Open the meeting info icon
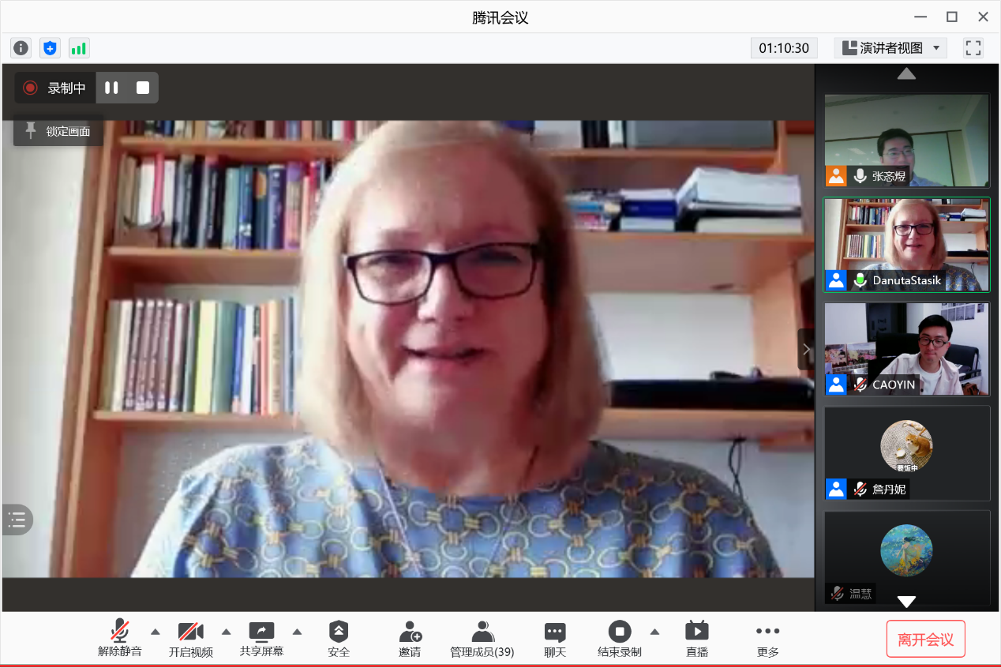Screen dimensions: 1001x668 pos(21,48)
